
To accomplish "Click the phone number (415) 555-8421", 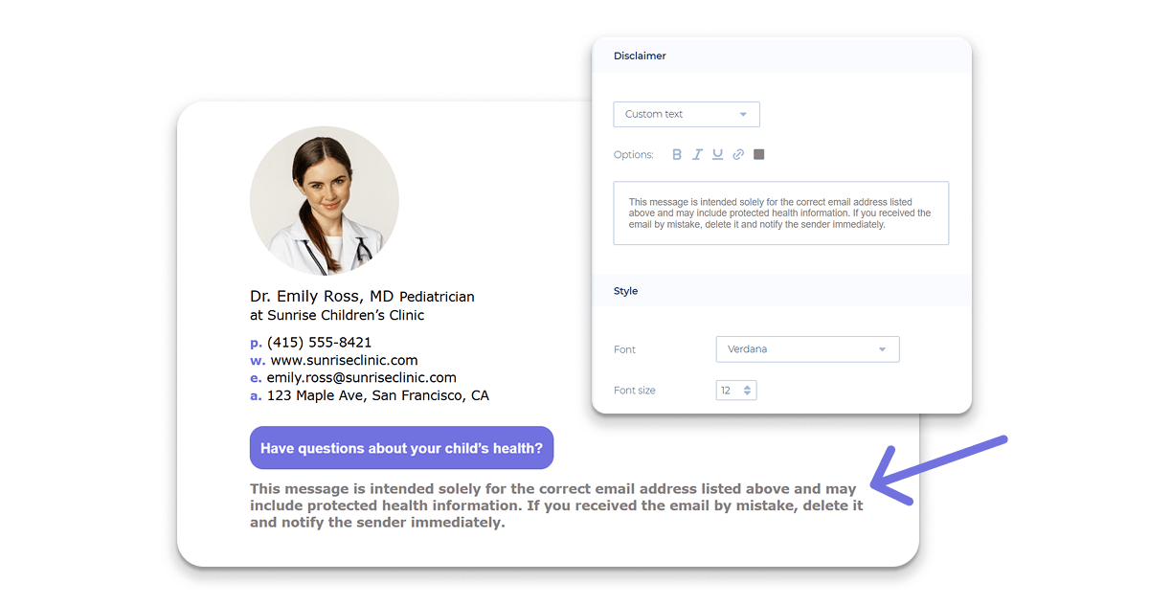I will [320, 343].
